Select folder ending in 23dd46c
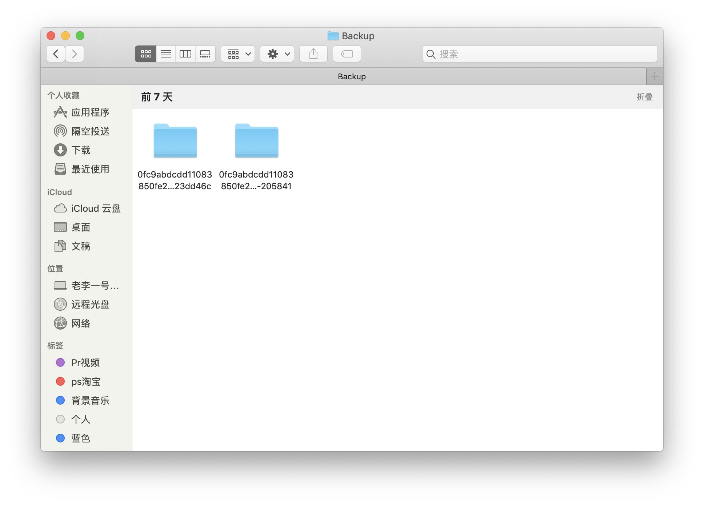Viewport: 704px width, 505px height. pyautogui.click(x=175, y=141)
